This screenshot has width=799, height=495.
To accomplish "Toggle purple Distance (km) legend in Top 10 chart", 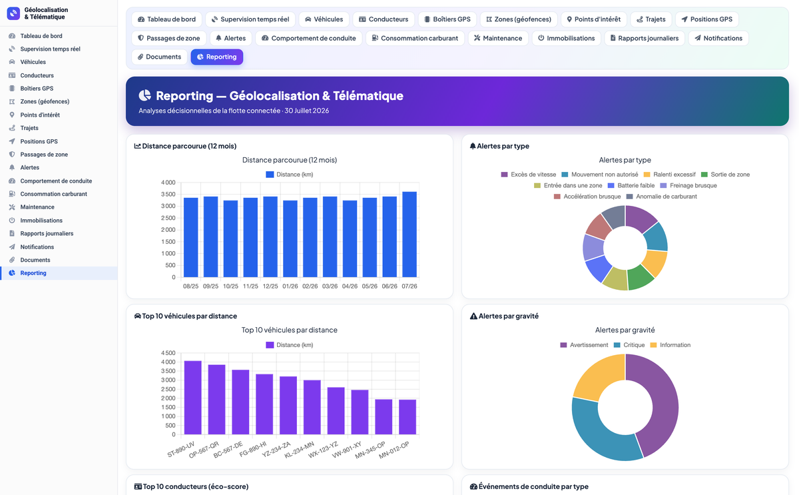I will click(x=289, y=345).
